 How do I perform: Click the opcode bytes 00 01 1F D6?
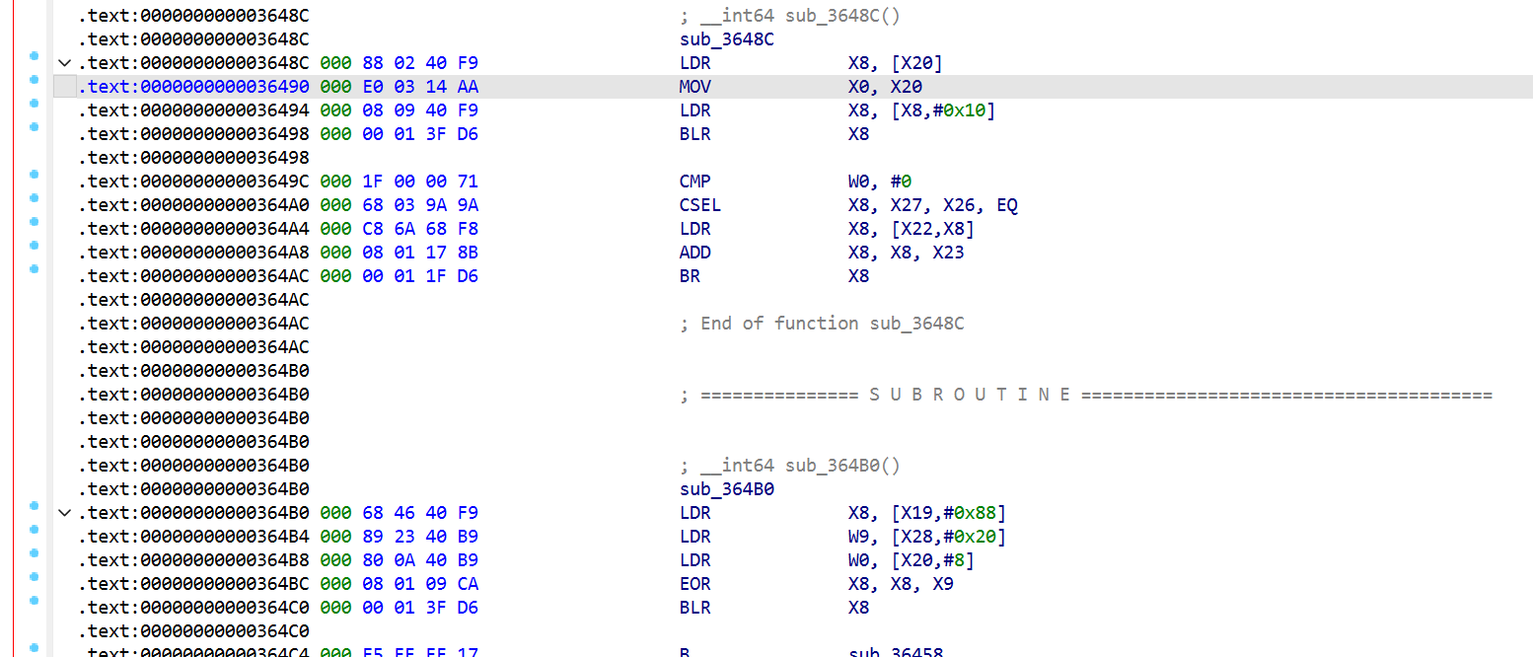click(x=420, y=276)
